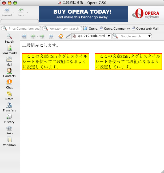The width and height of the screenshot is (164, 173).
Task: Open the Search panel in sidebar
Action: 9,38
